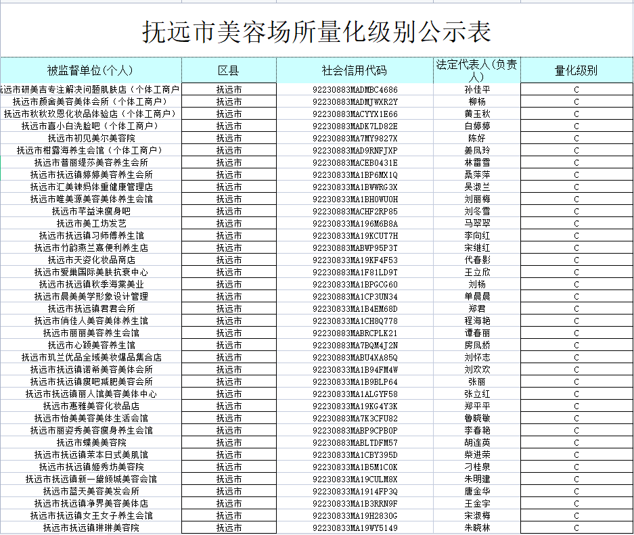
Task: Click credit code 92230883MACYYX1E66
Action: point(355,114)
